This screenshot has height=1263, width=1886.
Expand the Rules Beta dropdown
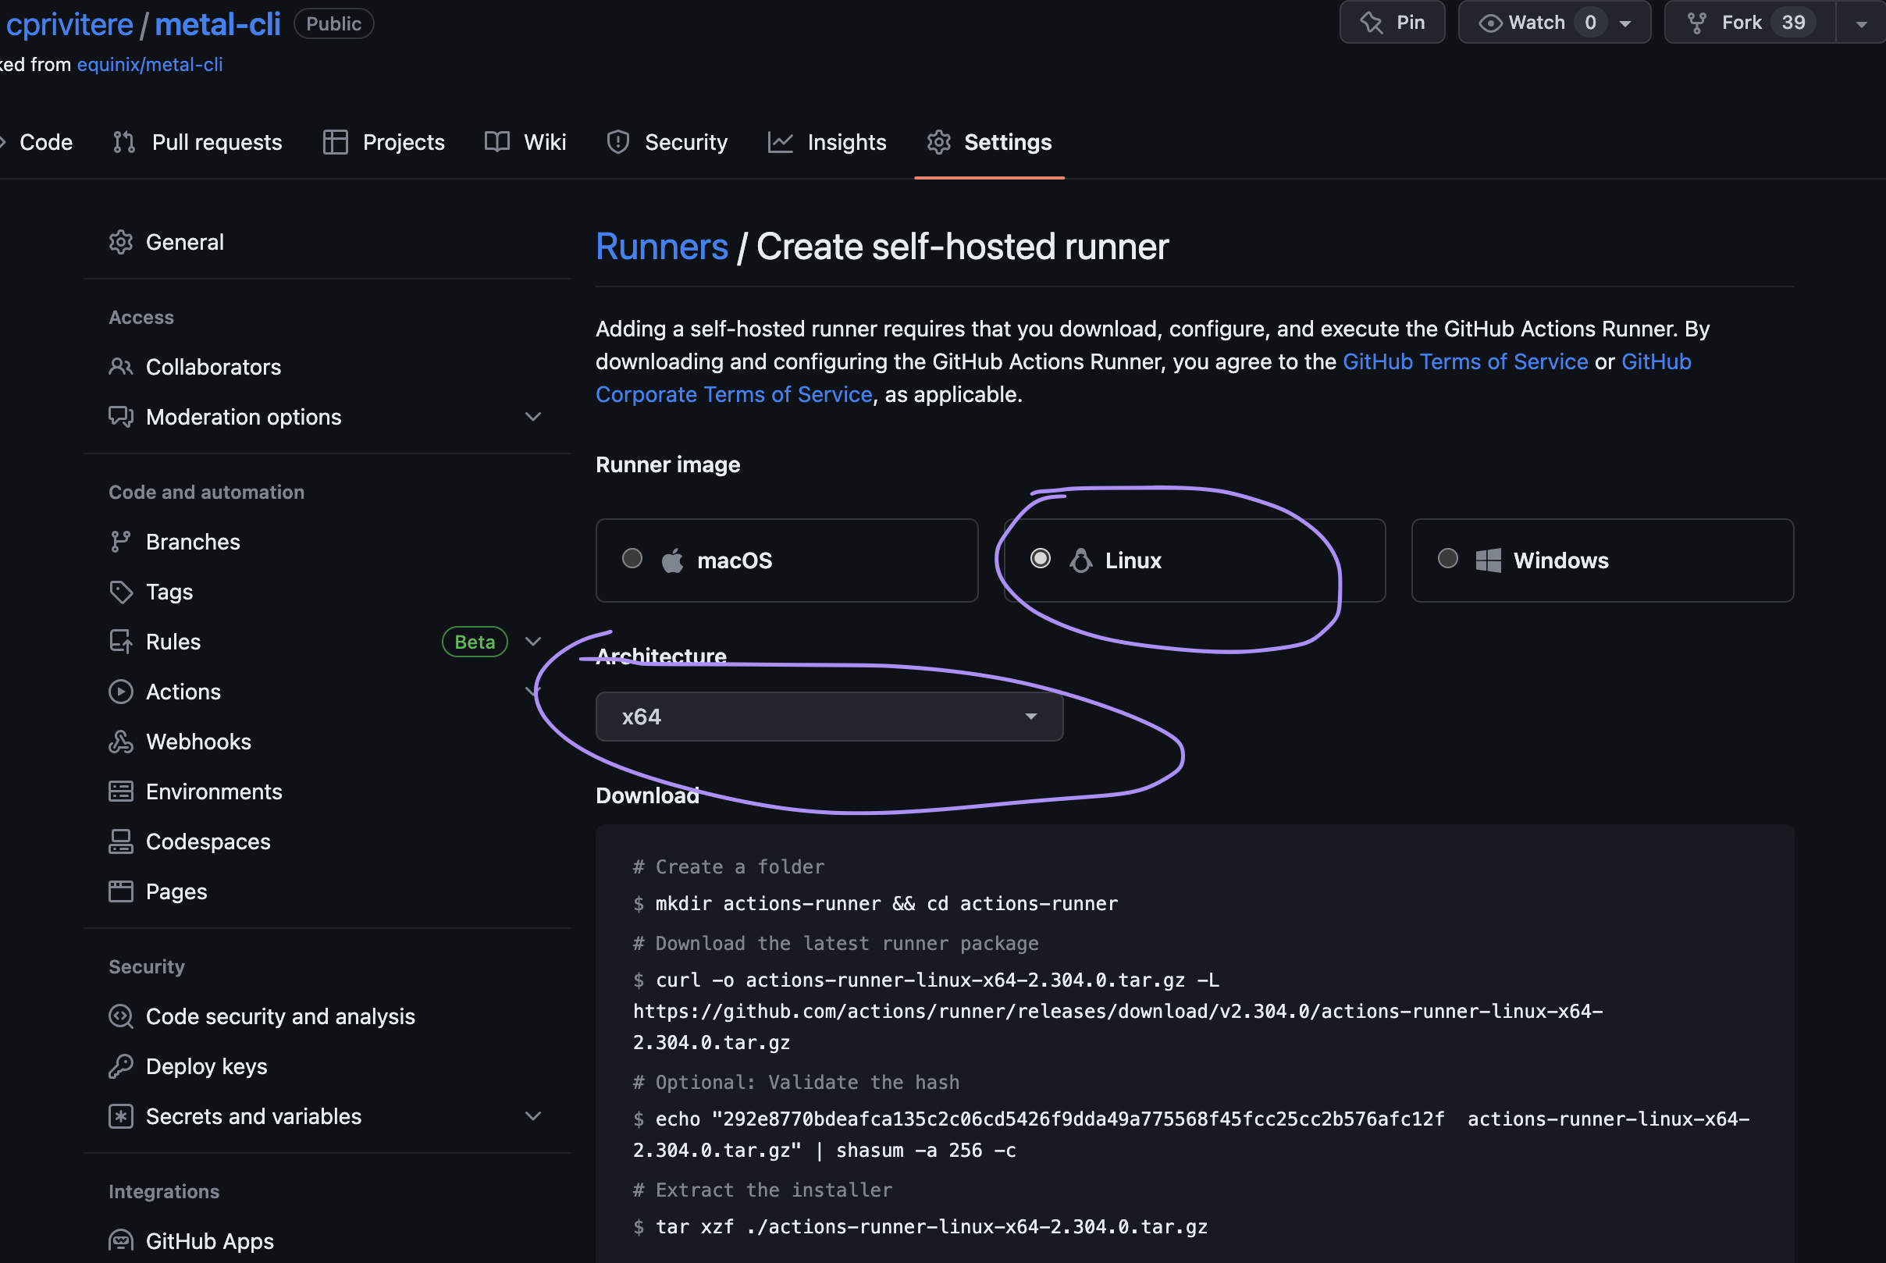(533, 642)
